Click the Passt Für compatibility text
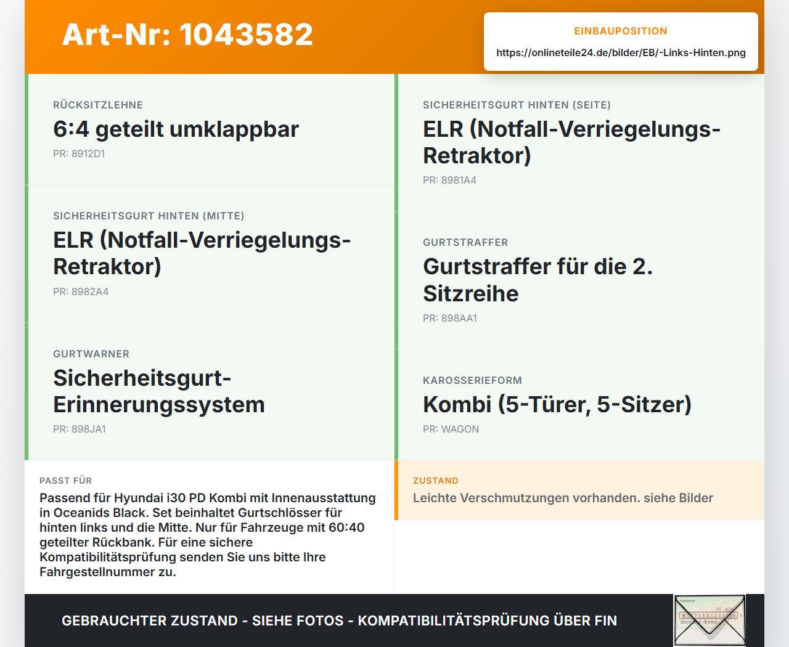The height and width of the screenshot is (647, 789). coord(208,535)
